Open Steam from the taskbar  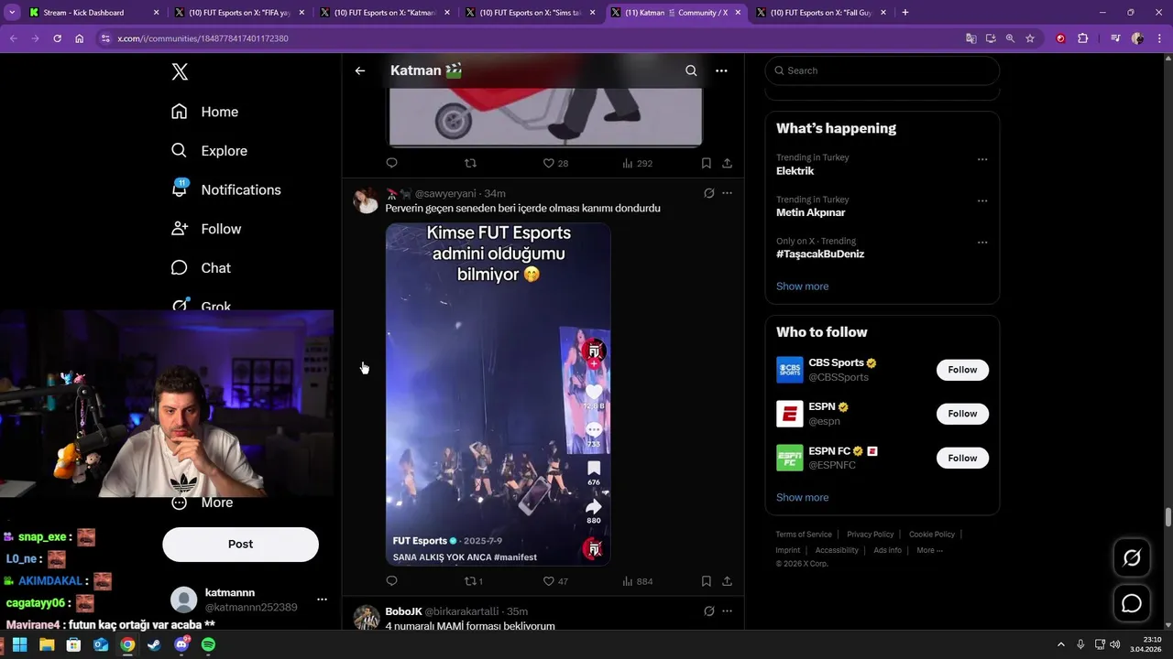pyautogui.click(x=154, y=644)
